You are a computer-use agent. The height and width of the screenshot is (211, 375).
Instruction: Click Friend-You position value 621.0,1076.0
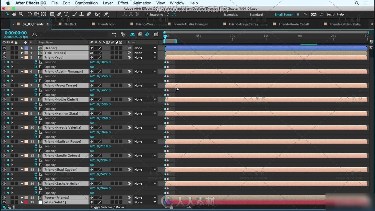pyautogui.click(x=100, y=62)
